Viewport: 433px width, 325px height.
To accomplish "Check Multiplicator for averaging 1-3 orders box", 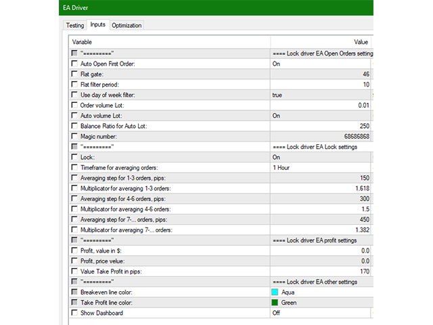I will pos(74,188).
